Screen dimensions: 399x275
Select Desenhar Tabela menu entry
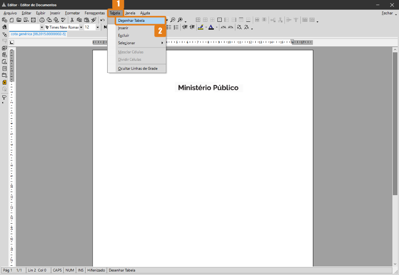tap(131, 20)
